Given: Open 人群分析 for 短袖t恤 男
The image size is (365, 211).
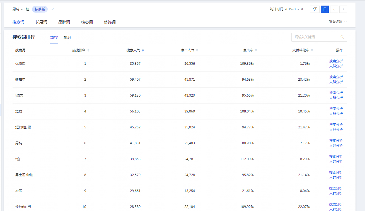Looking at the screenshot, I should click(x=336, y=130).
